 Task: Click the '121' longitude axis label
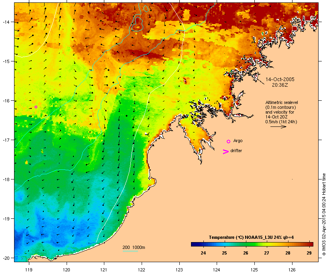click(x=104, y=270)
